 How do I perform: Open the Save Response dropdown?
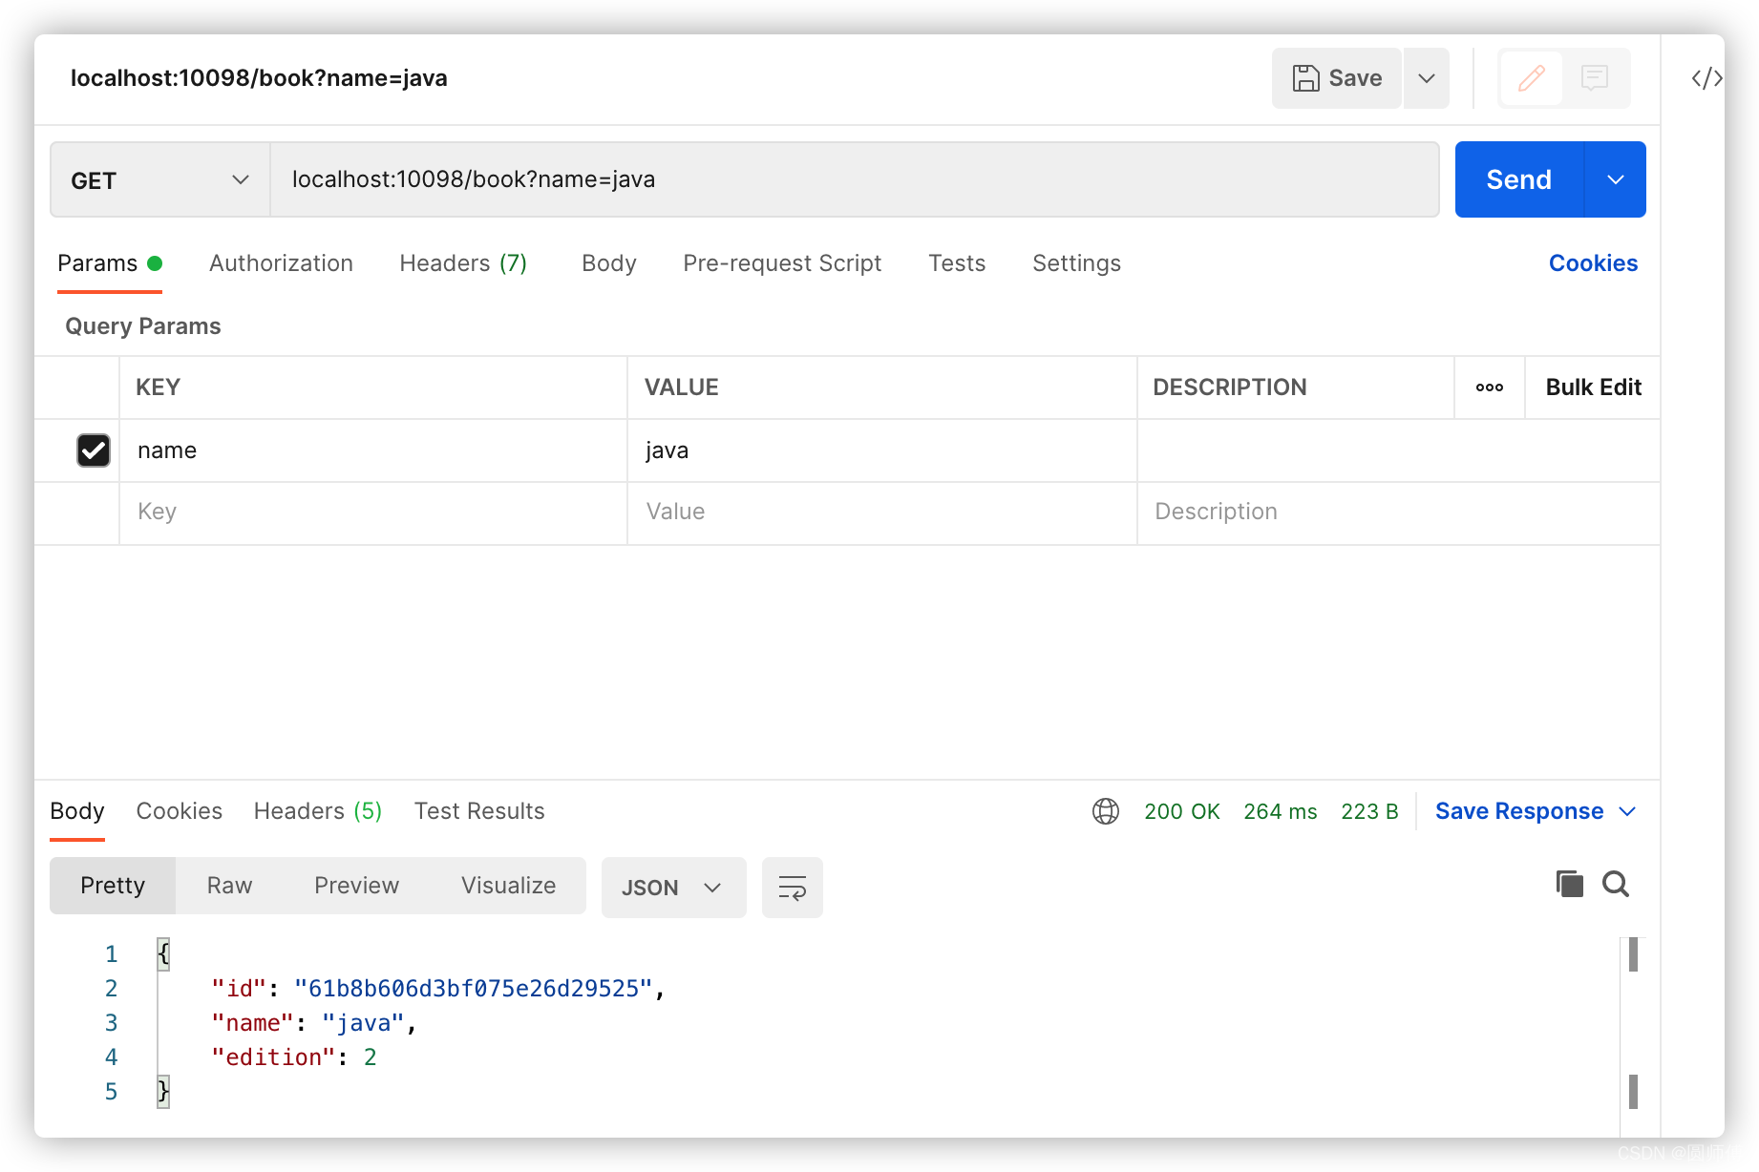[x=1536, y=811]
